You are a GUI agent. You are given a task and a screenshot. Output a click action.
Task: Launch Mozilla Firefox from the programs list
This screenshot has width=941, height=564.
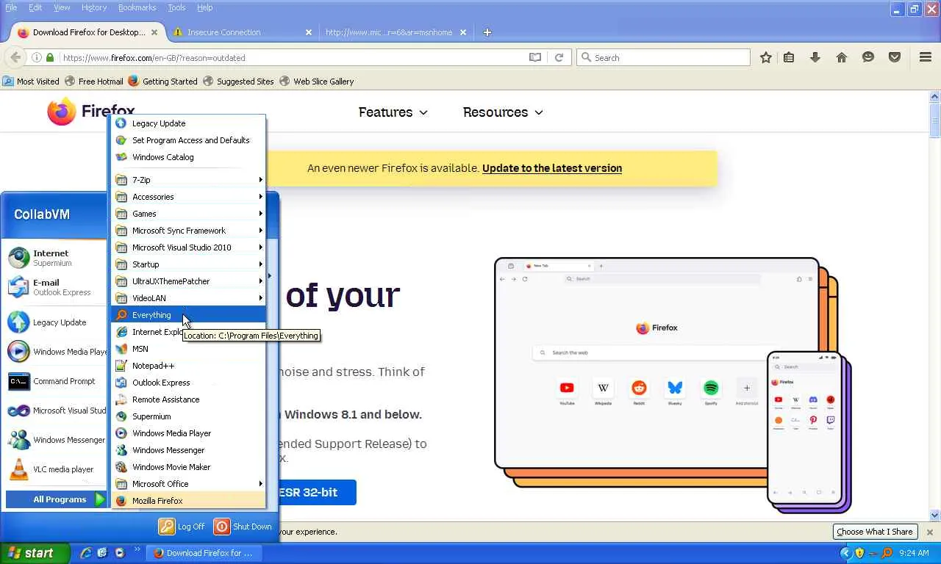pos(188,501)
